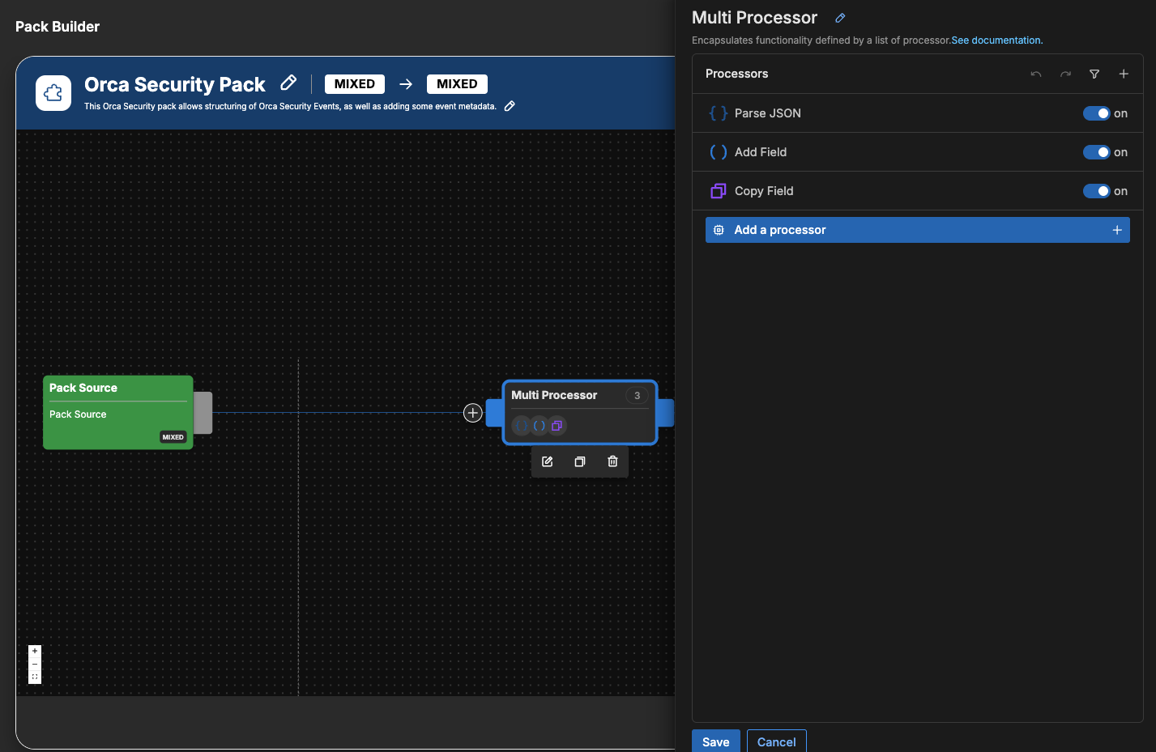The image size is (1156, 752).
Task: Save the Multi Processor changes
Action: coord(715,741)
